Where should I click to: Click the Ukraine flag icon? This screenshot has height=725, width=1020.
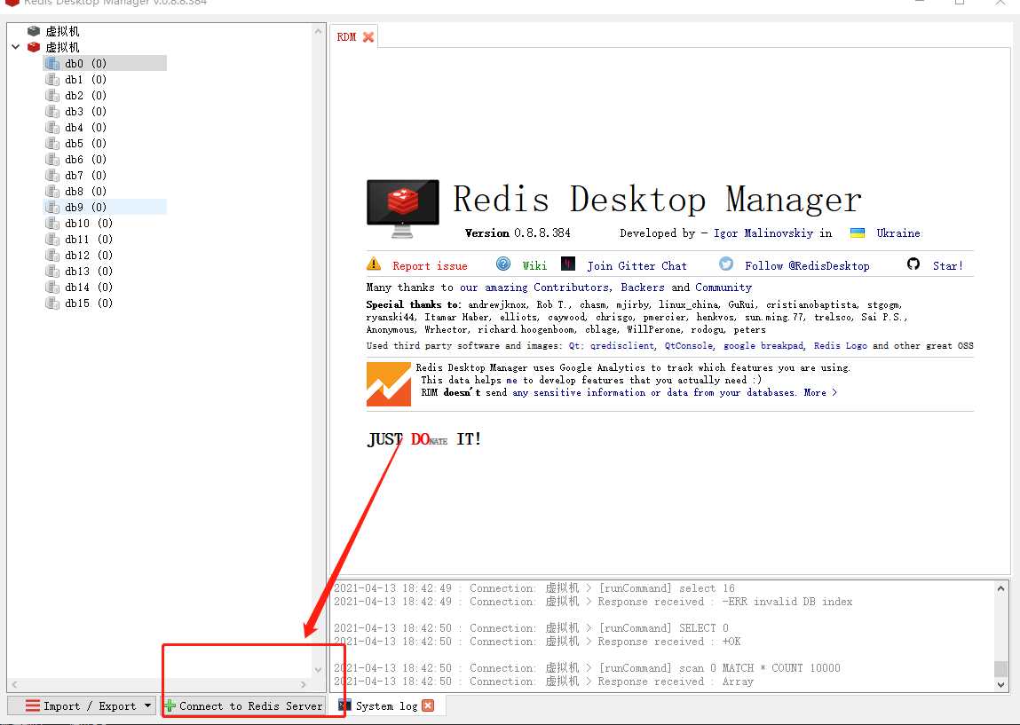[x=858, y=232]
